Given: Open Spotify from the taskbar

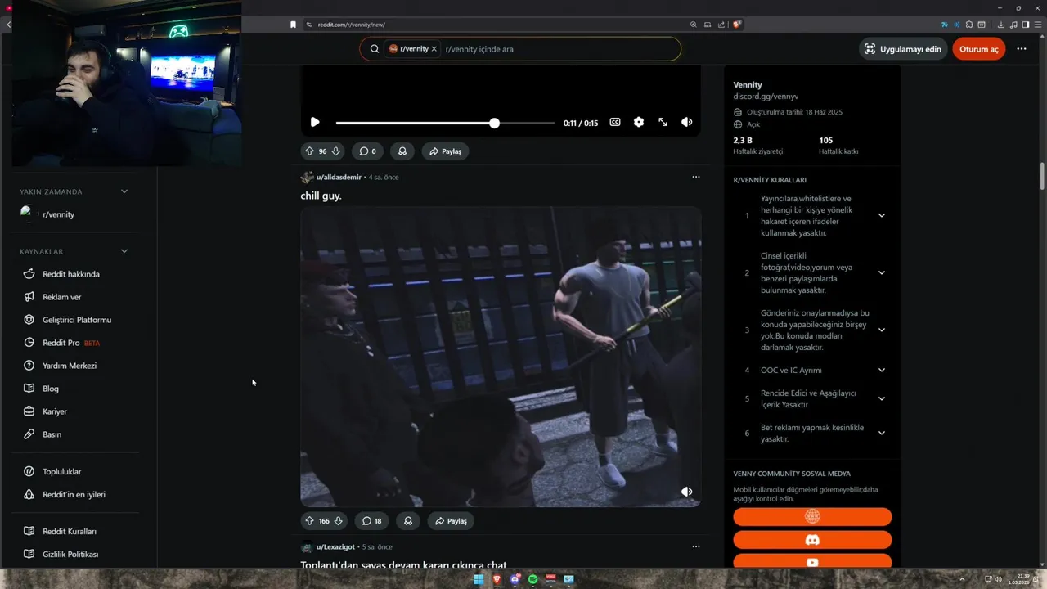Looking at the screenshot, I should click(x=532, y=579).
